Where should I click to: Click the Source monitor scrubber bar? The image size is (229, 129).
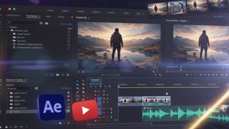(110, 75)
